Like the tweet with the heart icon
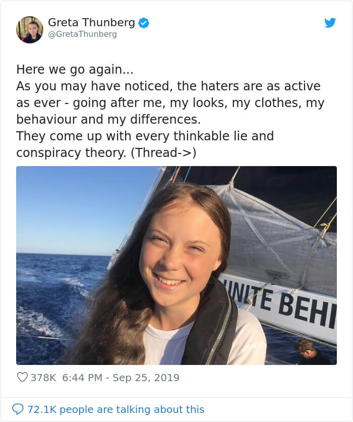The height and width of the screenshot is (422, 353). click(x=22, y=377)
